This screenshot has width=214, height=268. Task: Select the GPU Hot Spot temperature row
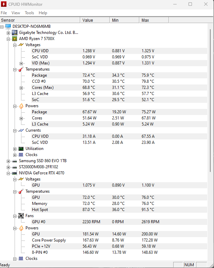point(40,210)
